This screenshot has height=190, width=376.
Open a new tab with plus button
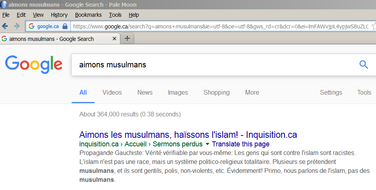[127, 39]
